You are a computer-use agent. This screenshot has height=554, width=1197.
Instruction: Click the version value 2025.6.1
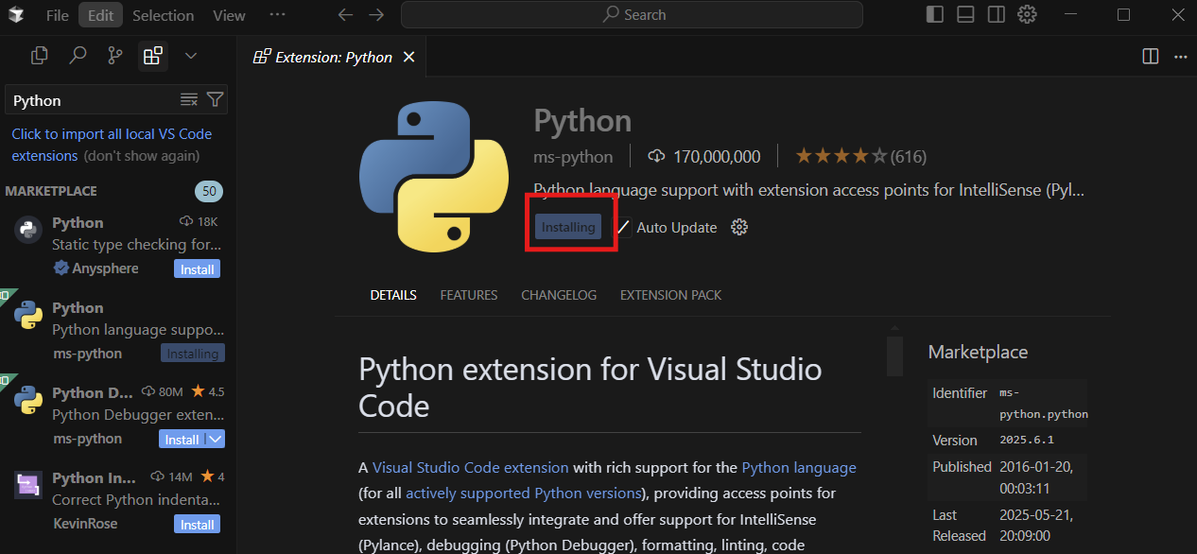coord(1027,441)
